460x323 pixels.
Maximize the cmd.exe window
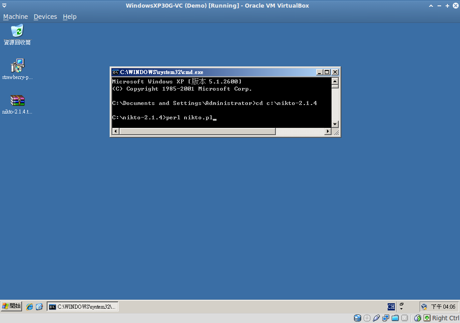(327, 72)
